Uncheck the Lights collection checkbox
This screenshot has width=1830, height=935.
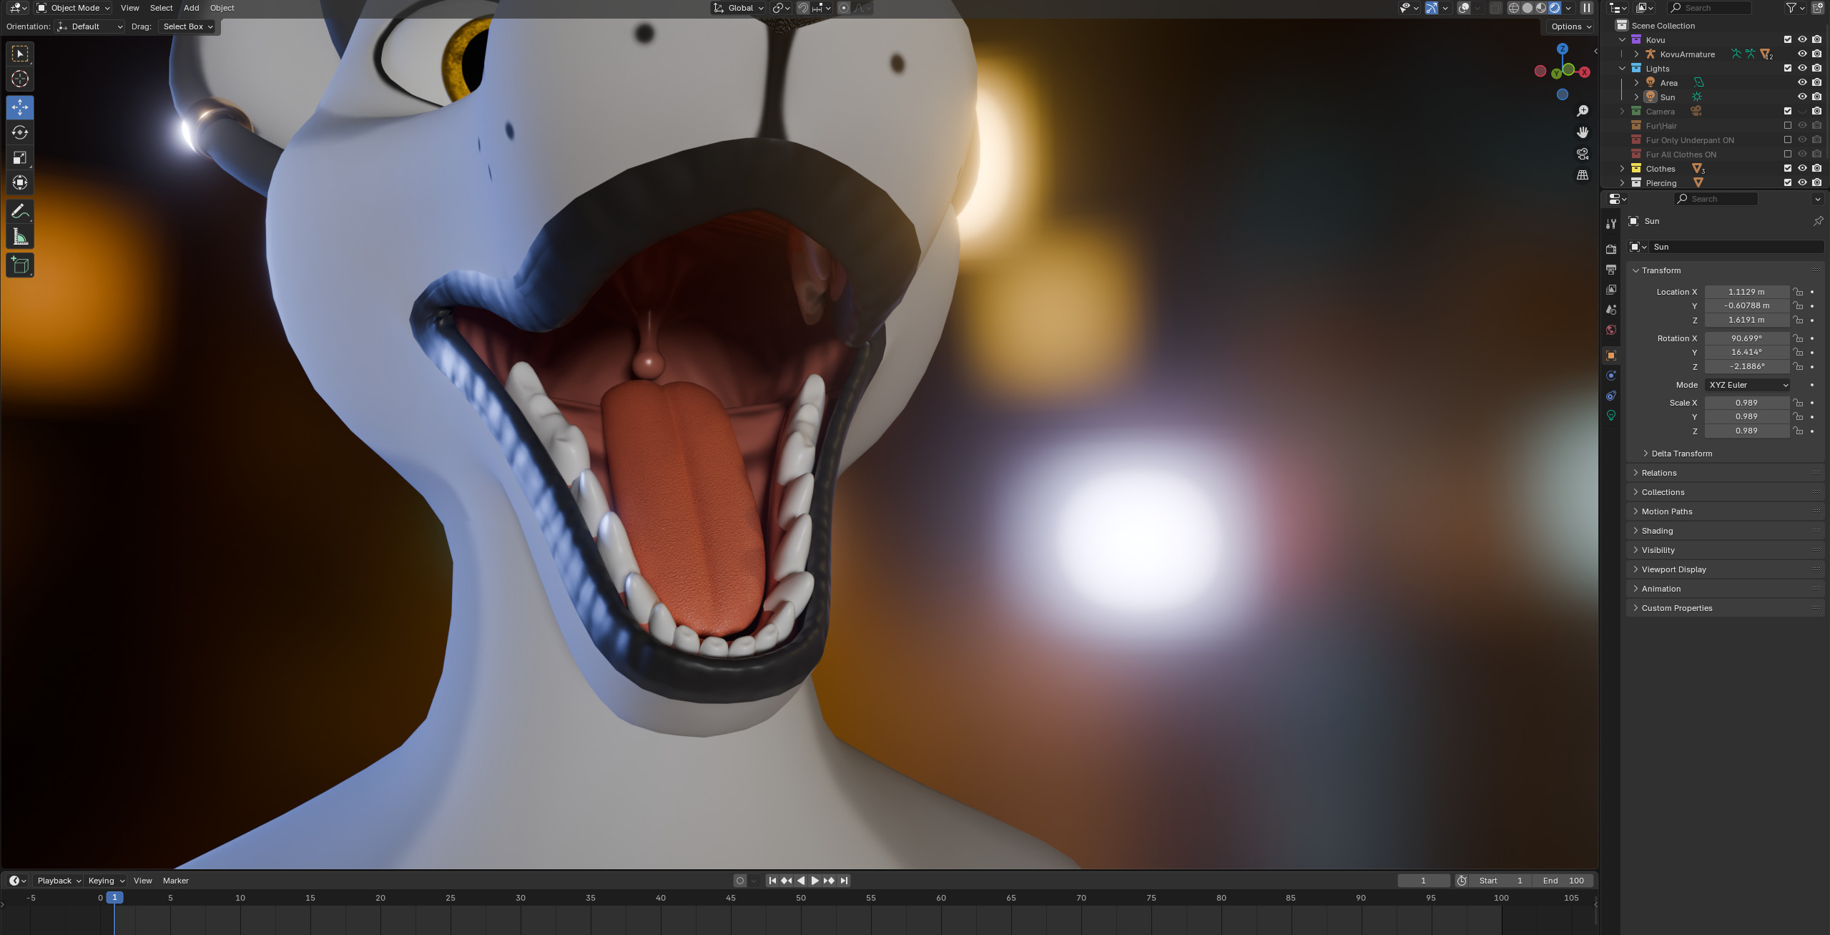tap(1787, 68)
